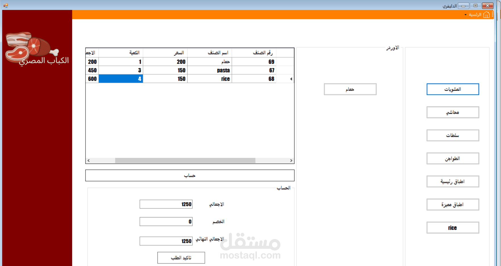Close the الدليفري window
The width and height of the screenshot is (501, 266).
[x=488, y=5]
